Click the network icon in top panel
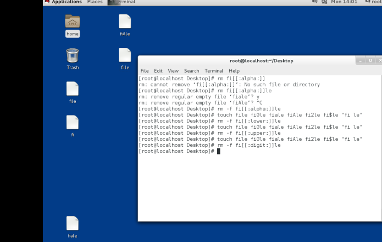Viewport: 382px width, 242px height. [324, 2]
